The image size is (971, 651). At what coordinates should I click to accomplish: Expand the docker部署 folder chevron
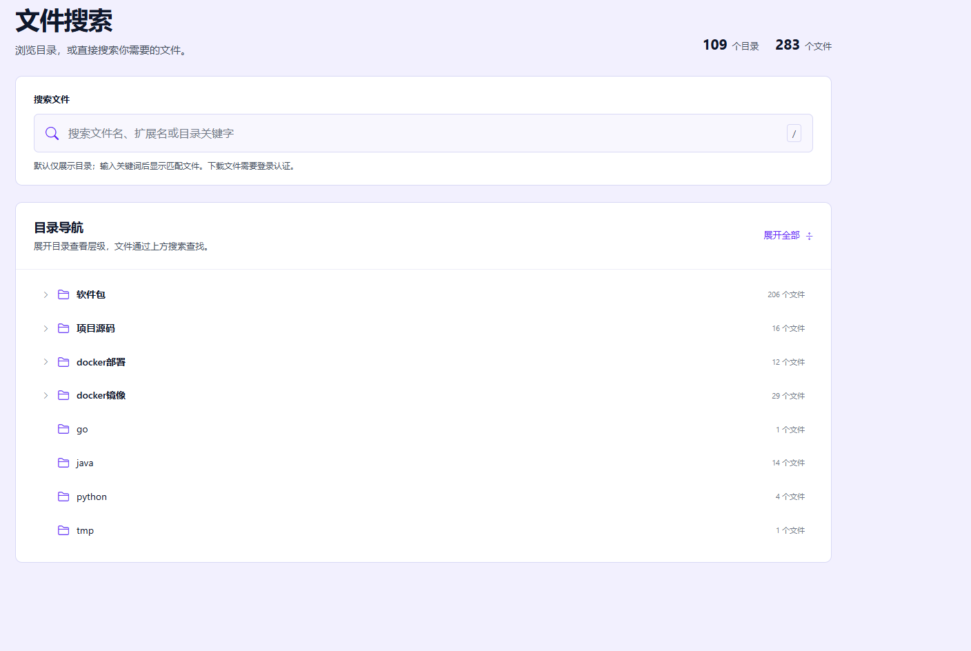click(46, 362)
